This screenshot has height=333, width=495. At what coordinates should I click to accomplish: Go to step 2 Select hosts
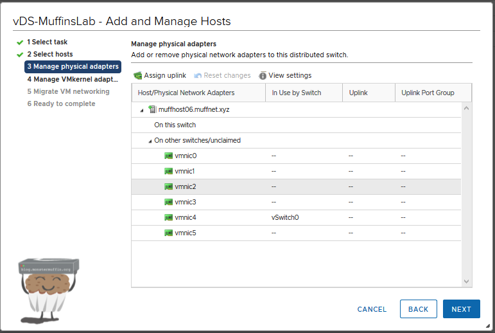[49, 54]
